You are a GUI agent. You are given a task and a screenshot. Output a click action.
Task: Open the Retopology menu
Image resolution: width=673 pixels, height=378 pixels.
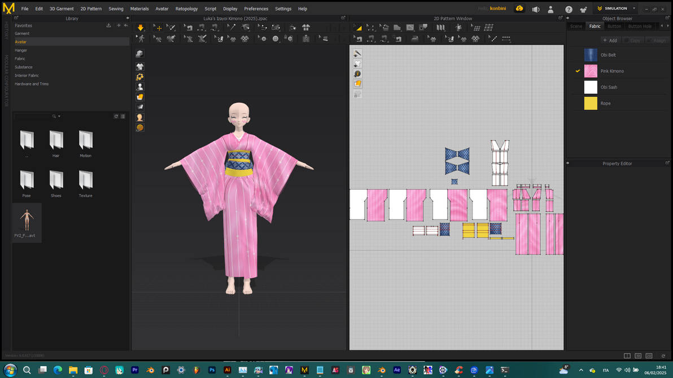click(186, 8)
